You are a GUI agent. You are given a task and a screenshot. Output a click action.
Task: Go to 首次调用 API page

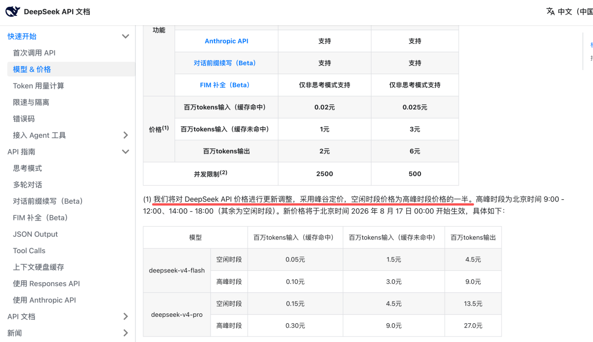(34, 53)
